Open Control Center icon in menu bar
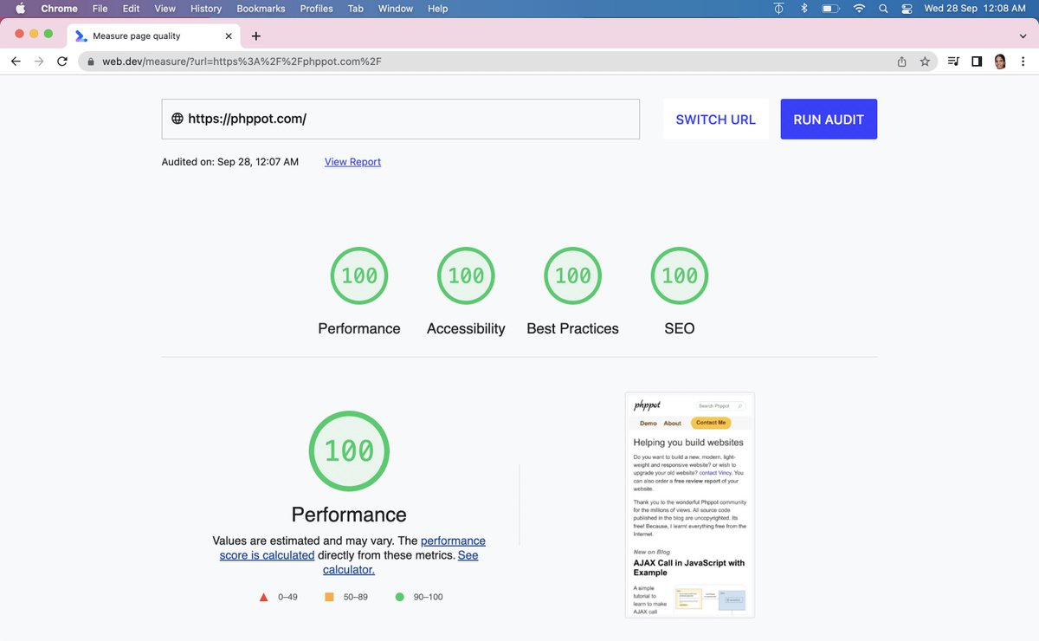Image resolution: width=1039 pixels, height=641 pixels. tap(907, 9)
